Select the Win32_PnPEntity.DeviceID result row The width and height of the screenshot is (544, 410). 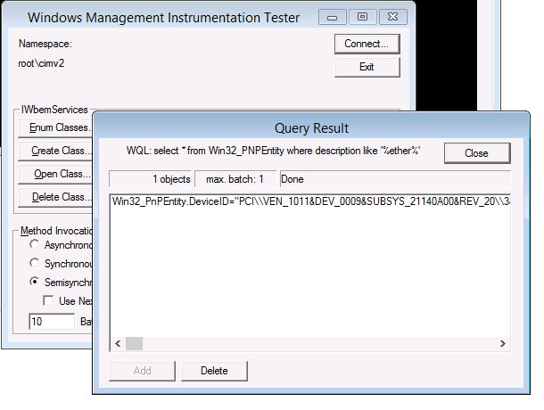pyautogui.click(x=309, y=201)
